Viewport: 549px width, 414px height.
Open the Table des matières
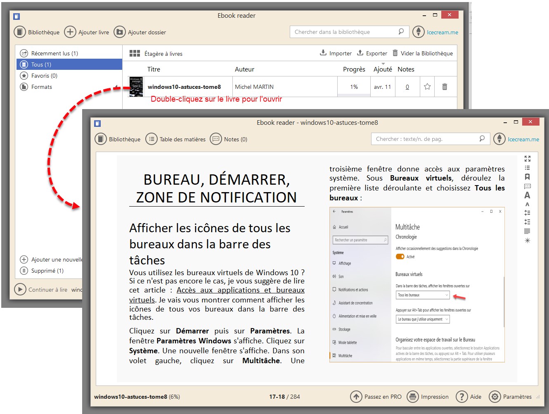[x=176, y=139]
